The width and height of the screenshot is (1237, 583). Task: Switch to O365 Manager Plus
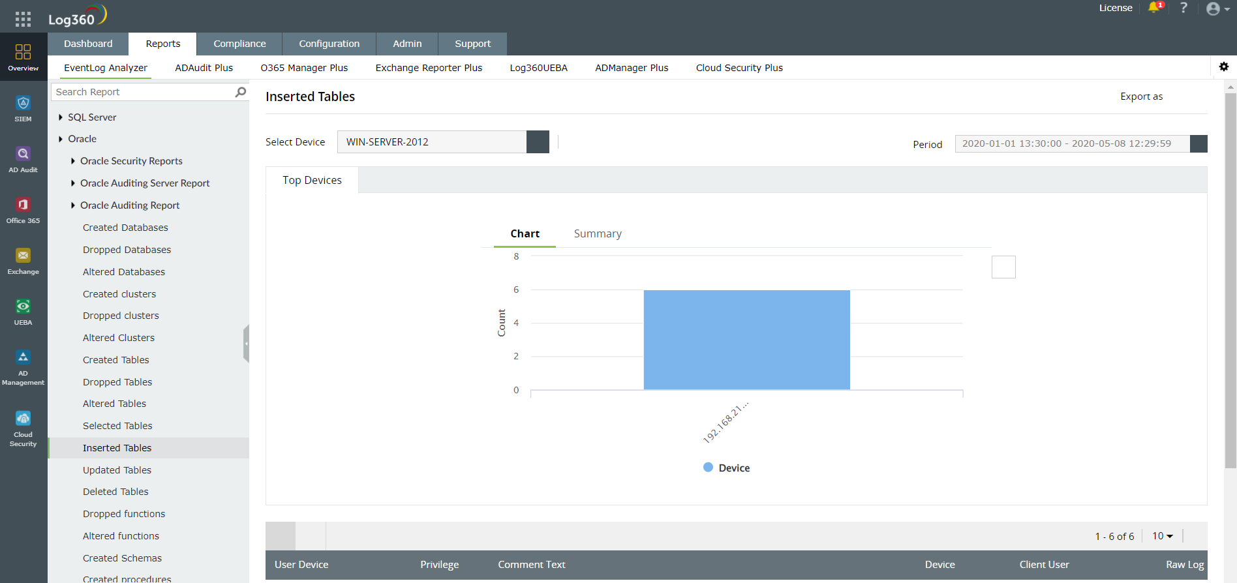(304, 68)
